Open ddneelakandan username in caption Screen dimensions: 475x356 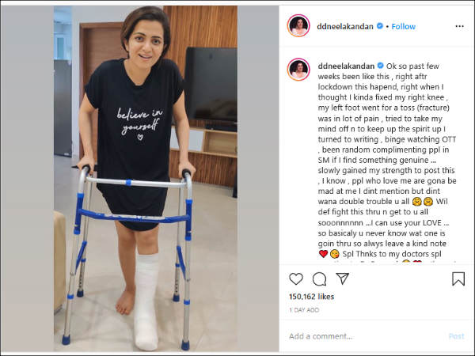click(346, 66)
